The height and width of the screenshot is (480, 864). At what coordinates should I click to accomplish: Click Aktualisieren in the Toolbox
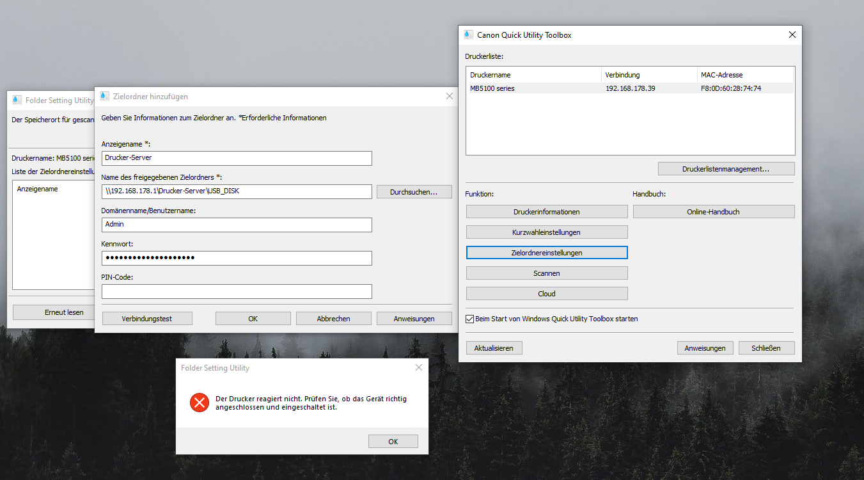tap(494, 348)
